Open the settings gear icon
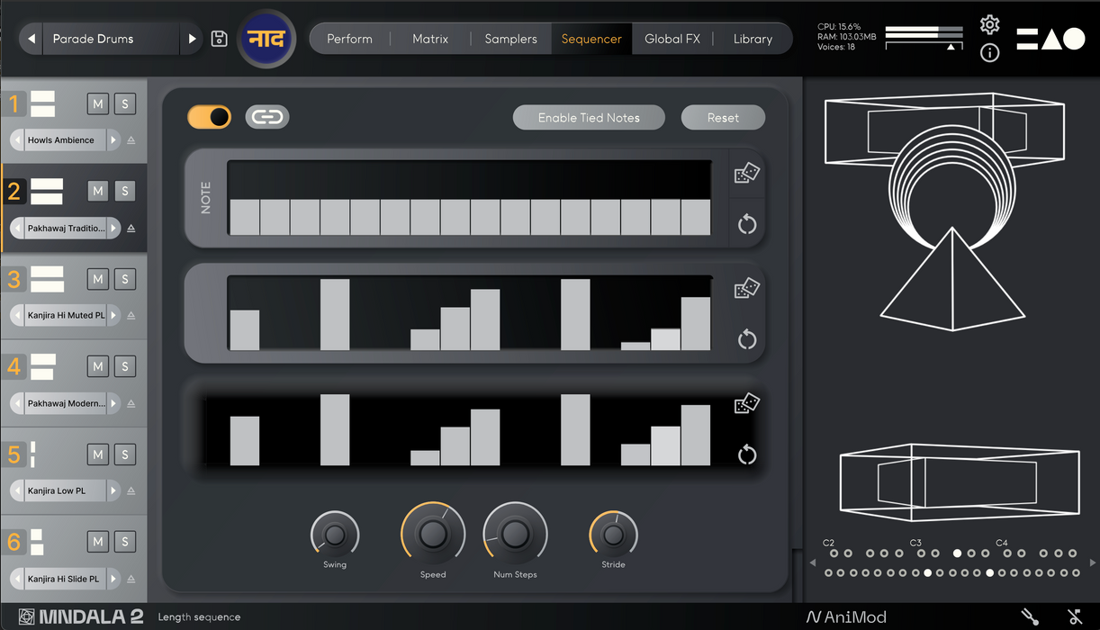Image resolution: width=1100 pixels, height=630 pixels. [x=989, y=24]
